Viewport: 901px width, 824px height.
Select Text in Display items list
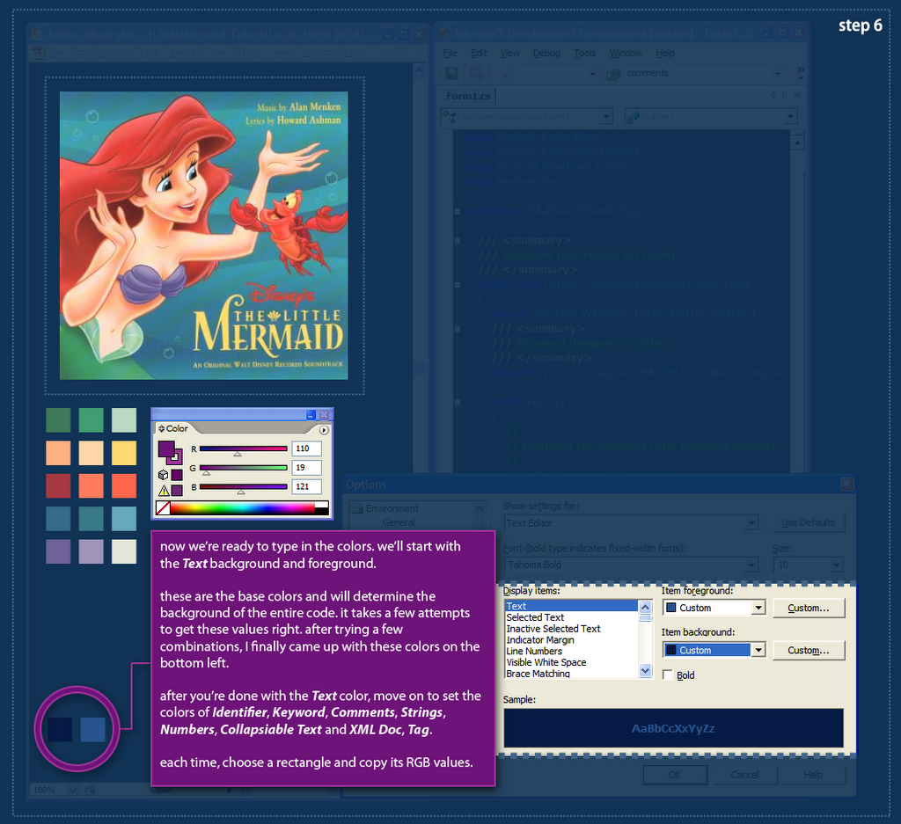(571, 607)
